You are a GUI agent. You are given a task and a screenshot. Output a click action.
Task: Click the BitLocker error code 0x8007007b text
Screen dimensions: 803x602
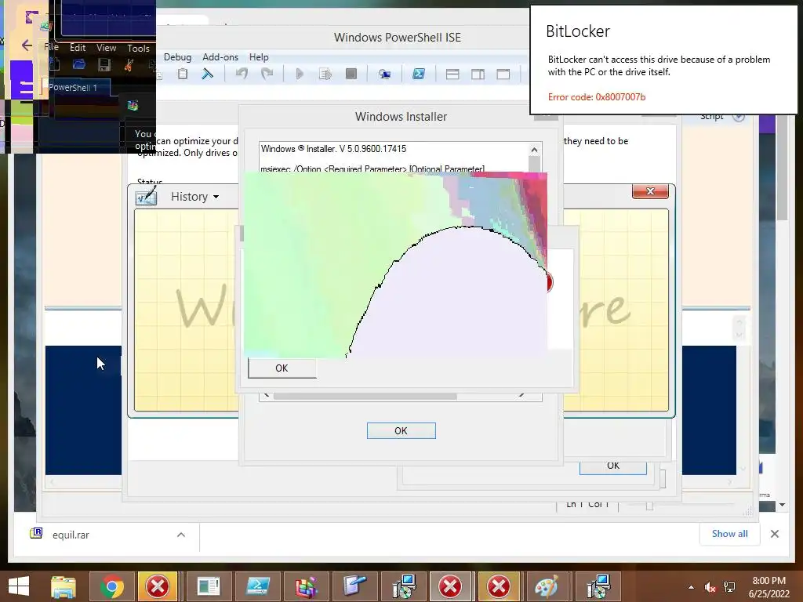597,96
